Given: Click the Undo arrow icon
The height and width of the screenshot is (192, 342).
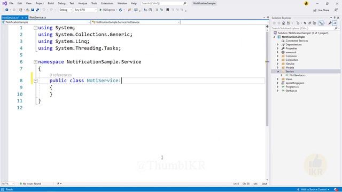Looking at the screenshot, I should [x=44, y=10].
